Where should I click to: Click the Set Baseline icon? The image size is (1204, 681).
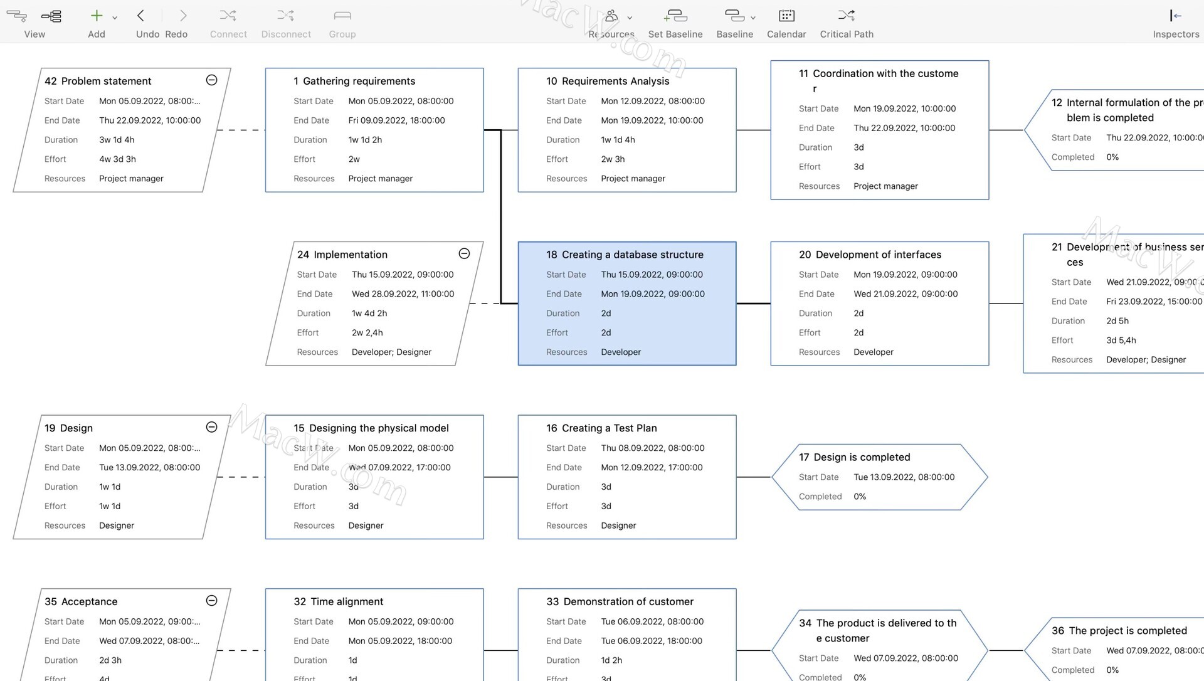[675, 16]
